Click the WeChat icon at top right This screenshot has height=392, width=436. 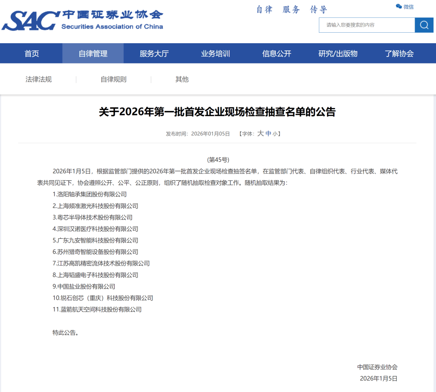coord(399,6)
